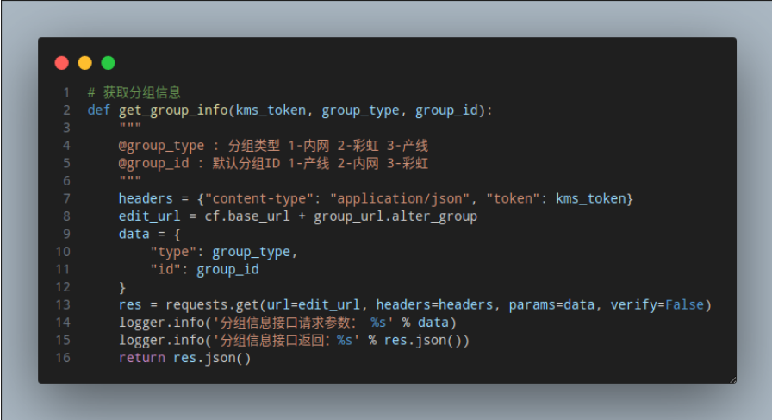Click edit_url variable on line 8
This screenshot has width=772, height=420.
[x=150, y=216]
